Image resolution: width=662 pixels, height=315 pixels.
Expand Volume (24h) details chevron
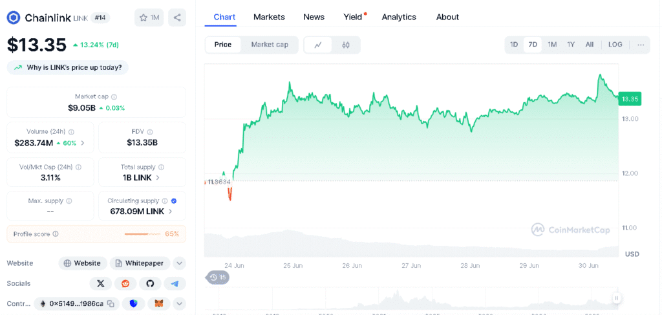pyautogui.click(x=83, y=143)
